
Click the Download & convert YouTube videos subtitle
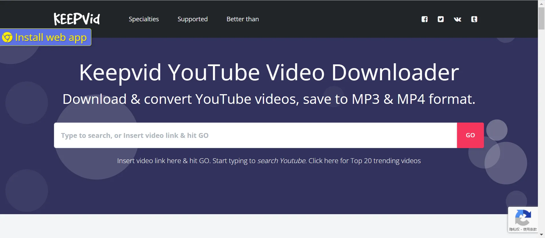(x=269, y=99)
